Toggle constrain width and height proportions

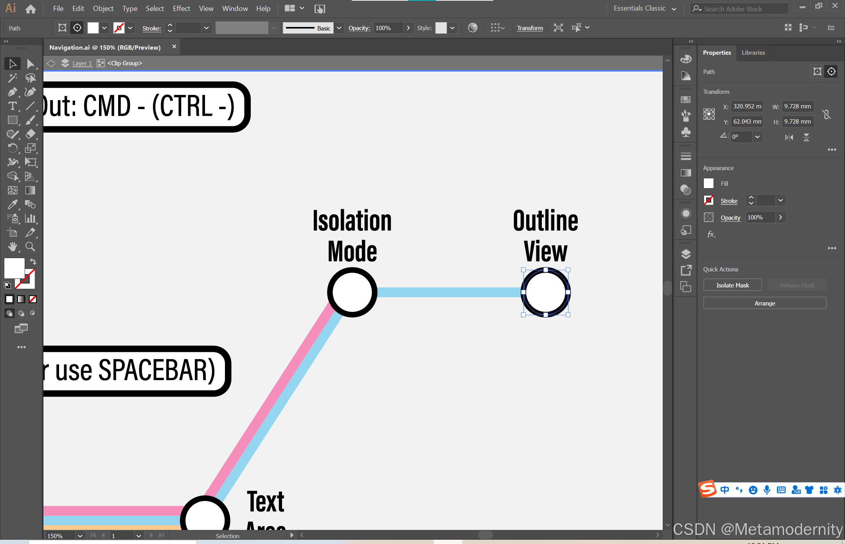click(826, 114)
